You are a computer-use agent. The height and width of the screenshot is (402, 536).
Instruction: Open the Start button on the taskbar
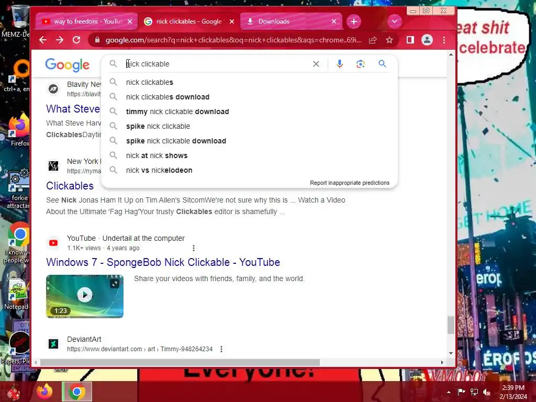click(x=14, y=392)
